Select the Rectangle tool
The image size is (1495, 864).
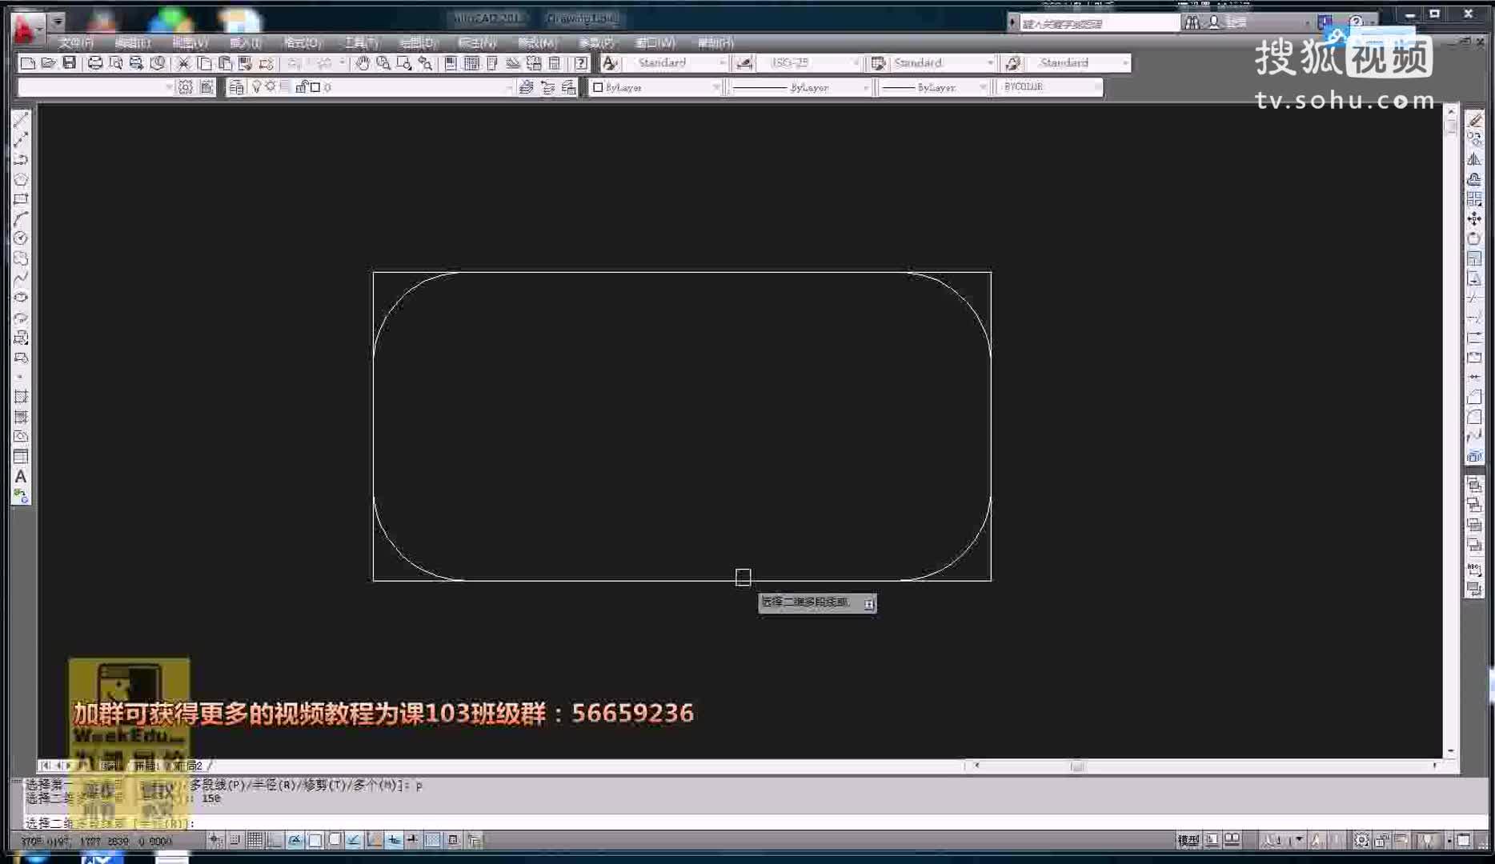(22, 200)
